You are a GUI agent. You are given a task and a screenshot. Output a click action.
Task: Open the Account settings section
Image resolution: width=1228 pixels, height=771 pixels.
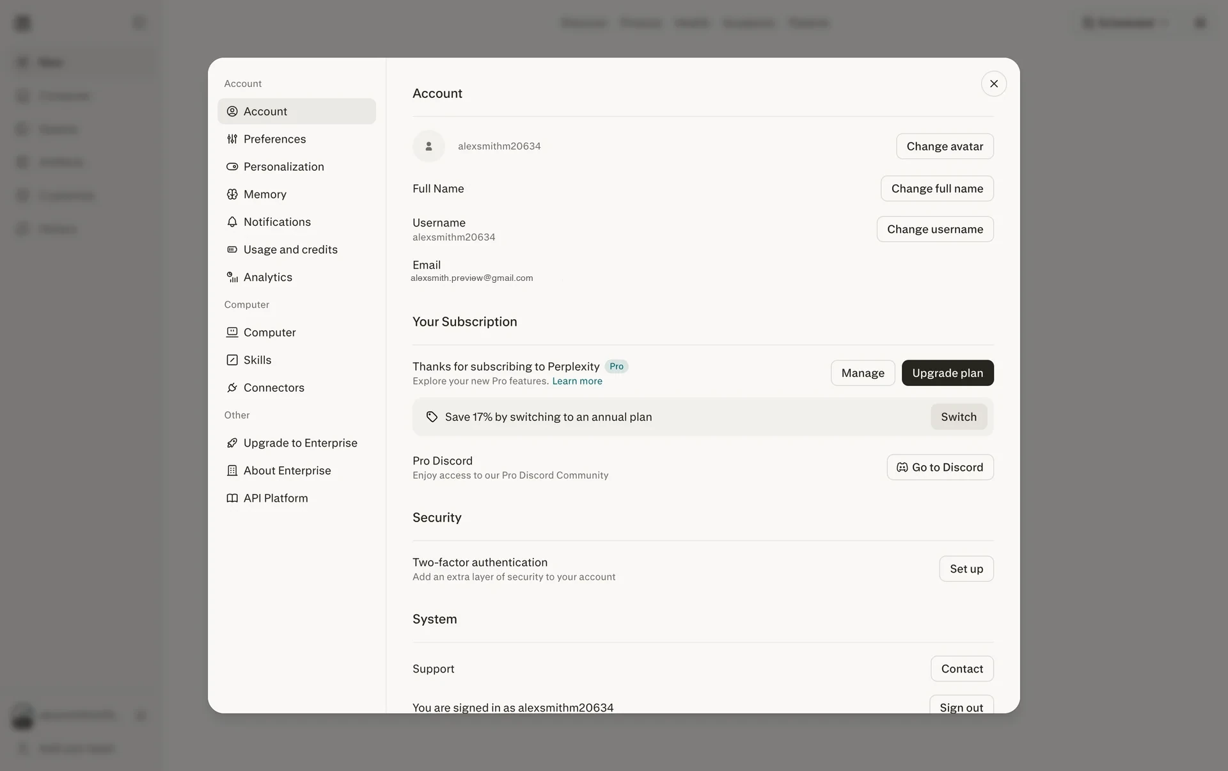(x=296, y=111)
